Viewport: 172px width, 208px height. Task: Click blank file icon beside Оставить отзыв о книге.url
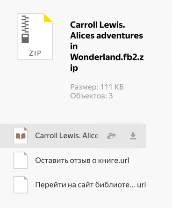[21, 160]
